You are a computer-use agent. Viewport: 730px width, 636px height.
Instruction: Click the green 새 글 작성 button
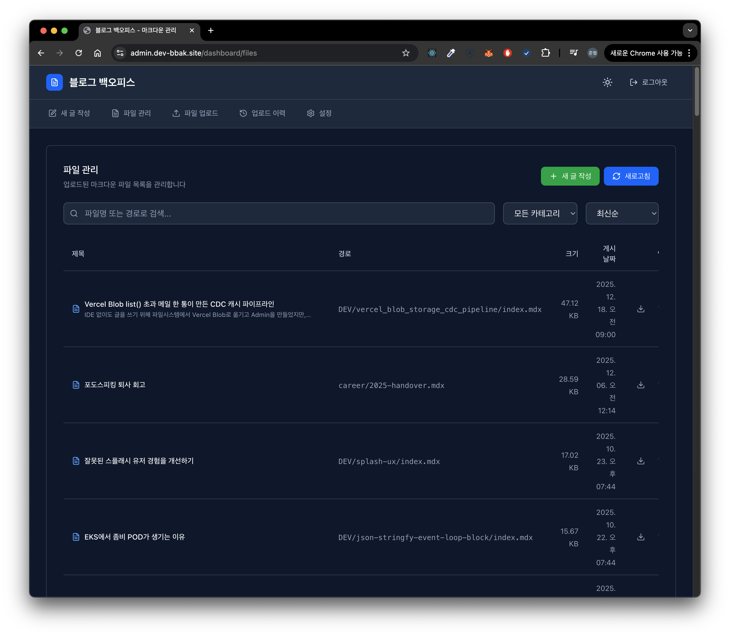coord(570,176)
